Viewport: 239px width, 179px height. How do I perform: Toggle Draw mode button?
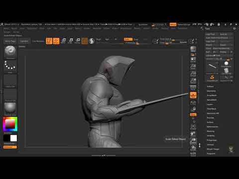tap(56, 41)
